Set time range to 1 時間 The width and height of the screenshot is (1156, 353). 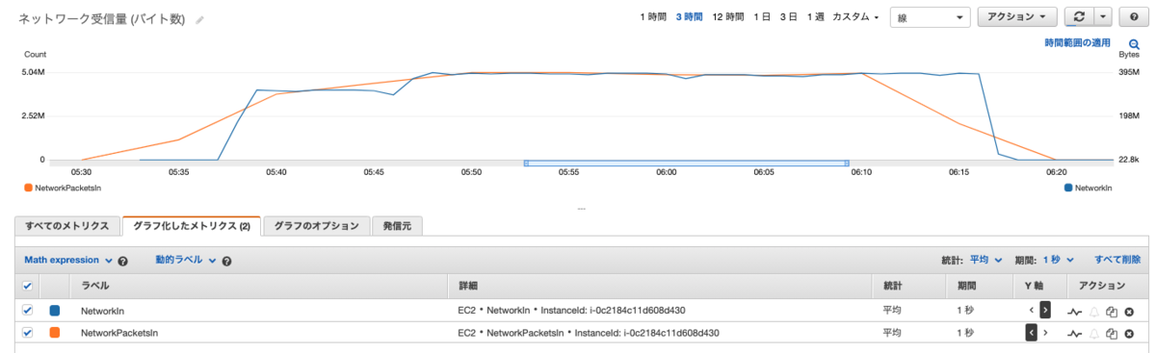pos(654,17)
